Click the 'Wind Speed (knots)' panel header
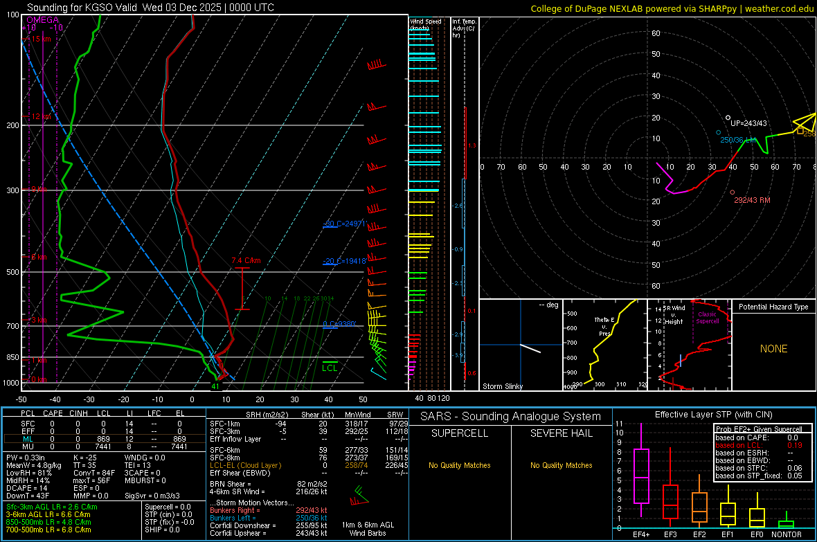 pyautogui.click(x=425, y=24)
